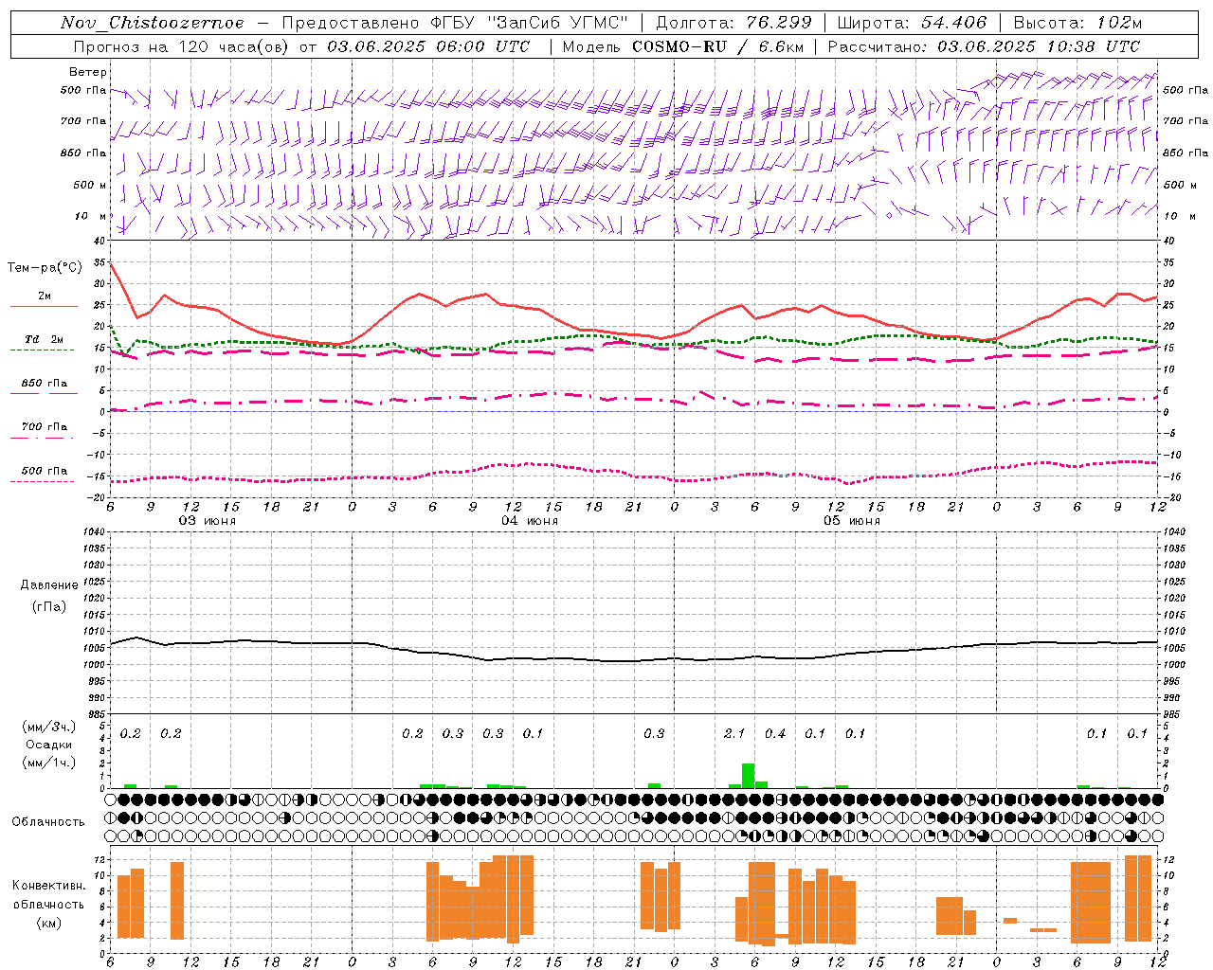This screenshot has height=970, width=1213.
Task: Click the 03 июня date label
Action: (208, 521)
